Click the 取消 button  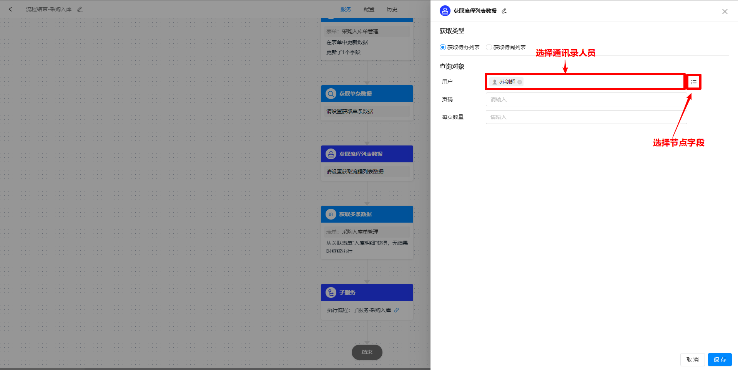692,360
